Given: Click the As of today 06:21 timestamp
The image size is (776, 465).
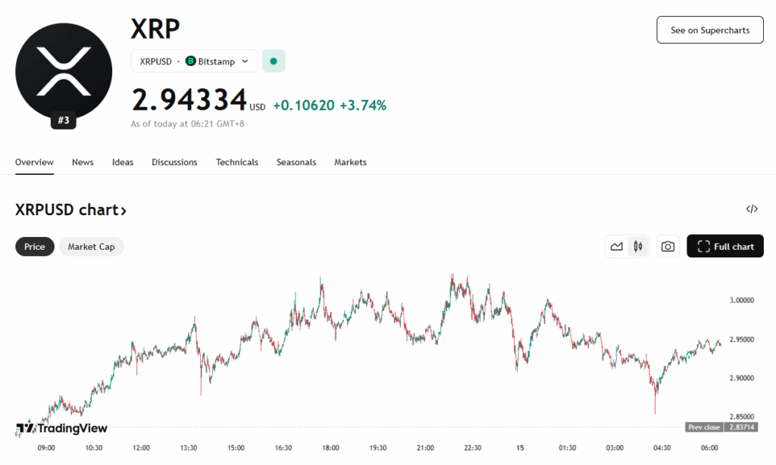Looking at the screenshot, I should [x=188, y=123].
